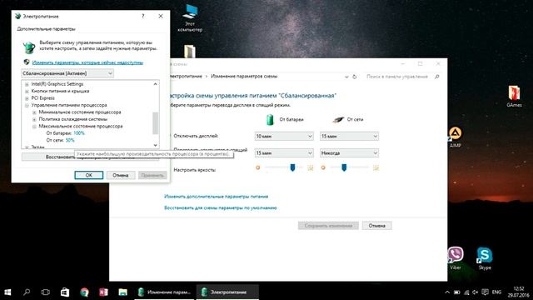
Task: Click Восстановить параметры по умолчанию button
Action: pyautogui.click(x=90, y=157)
